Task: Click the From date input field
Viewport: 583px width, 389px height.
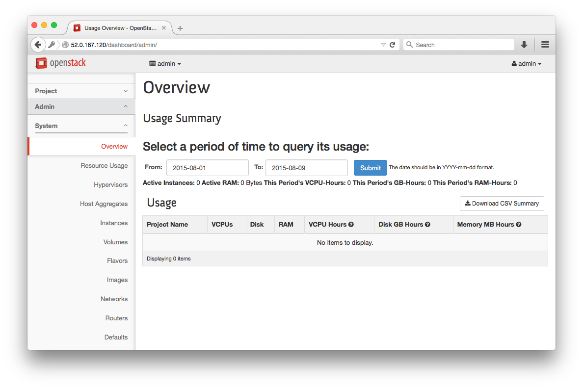Action: [x=207, y=168]
